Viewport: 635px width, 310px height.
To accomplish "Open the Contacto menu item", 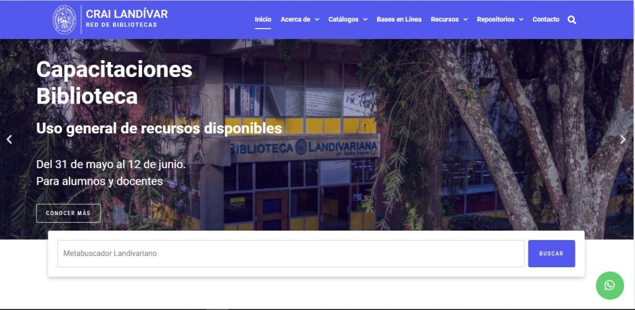I will [x=546, y=19].
